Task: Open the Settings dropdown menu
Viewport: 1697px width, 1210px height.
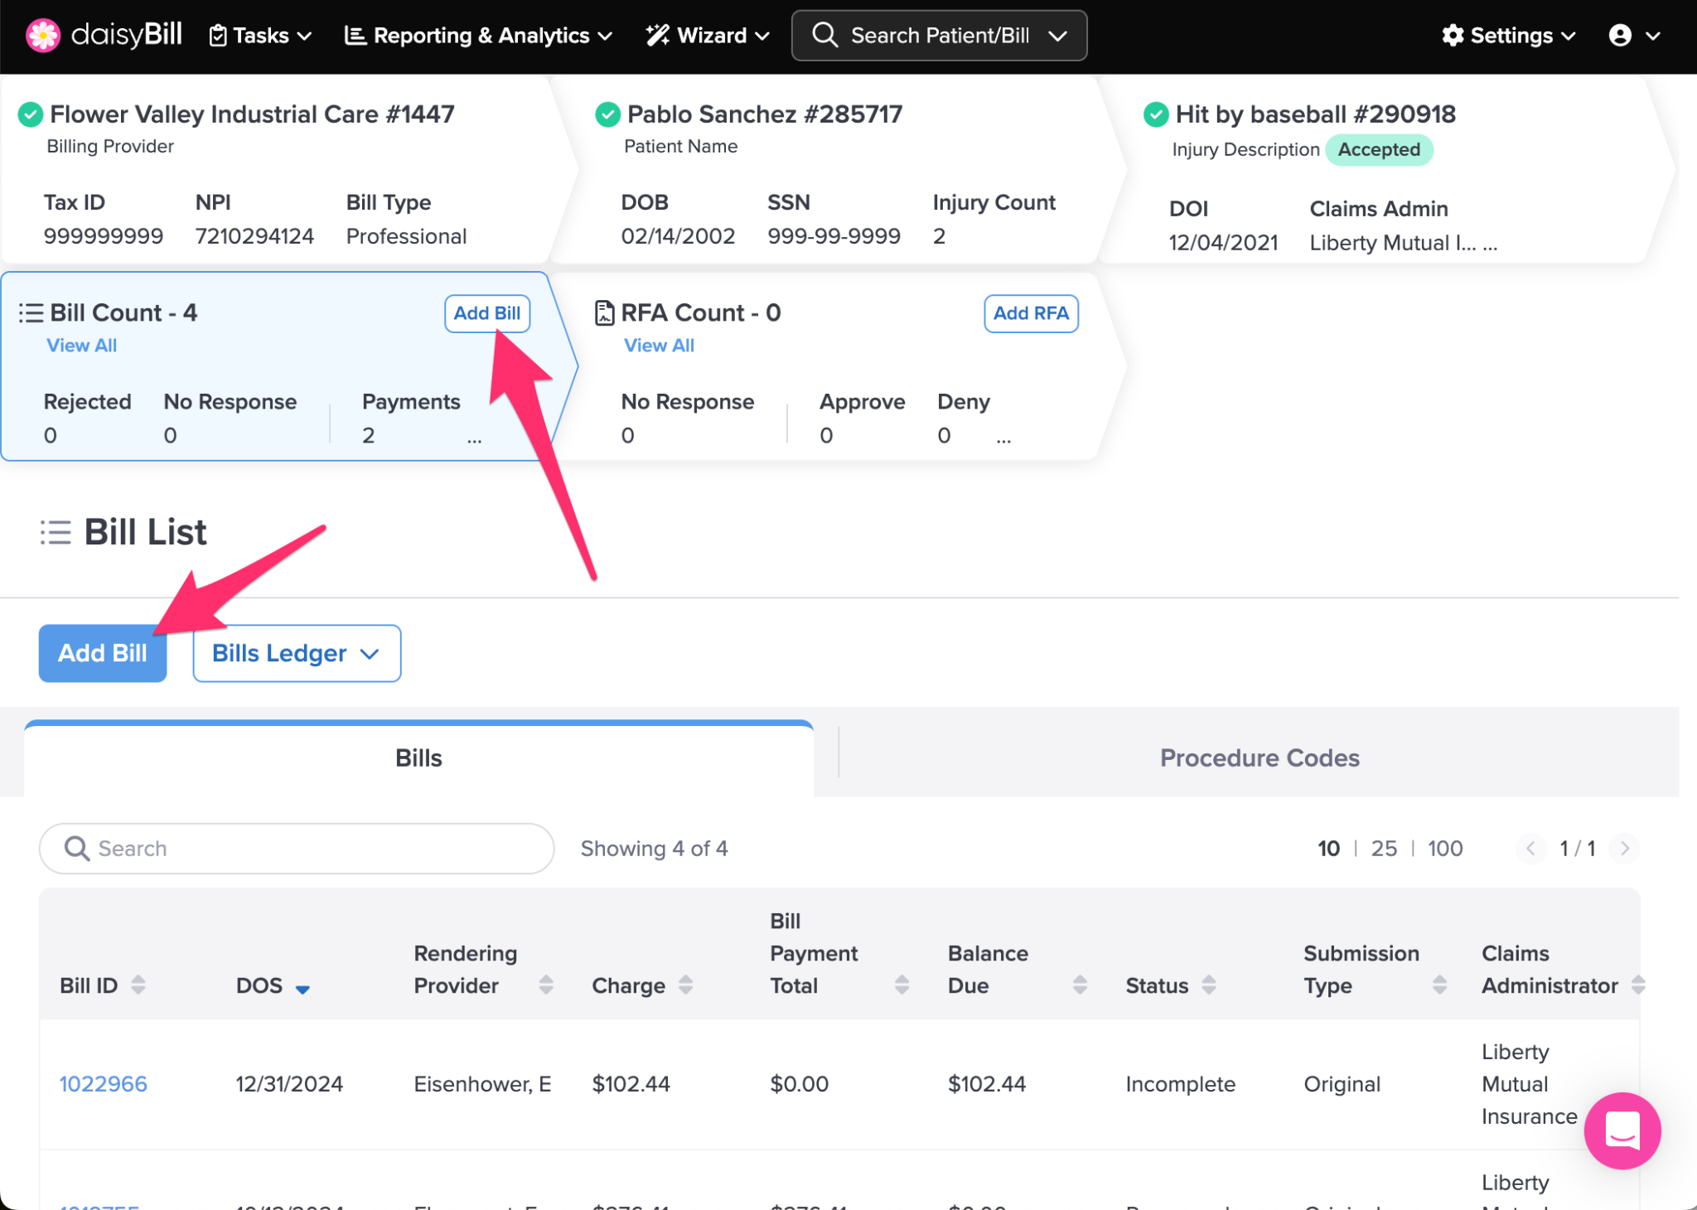Action: click(1508, 36)
